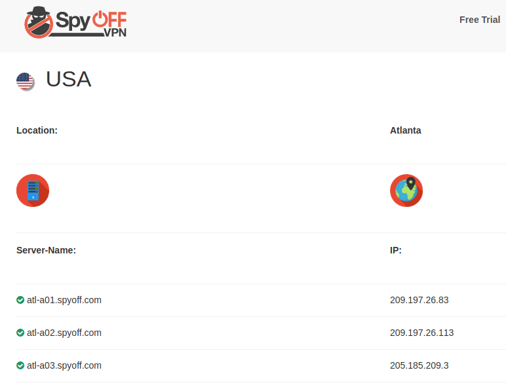Select server name atl-a03.spyoff.com
Viewport: 506px width, 387px height.
click(x=64, y=365)
